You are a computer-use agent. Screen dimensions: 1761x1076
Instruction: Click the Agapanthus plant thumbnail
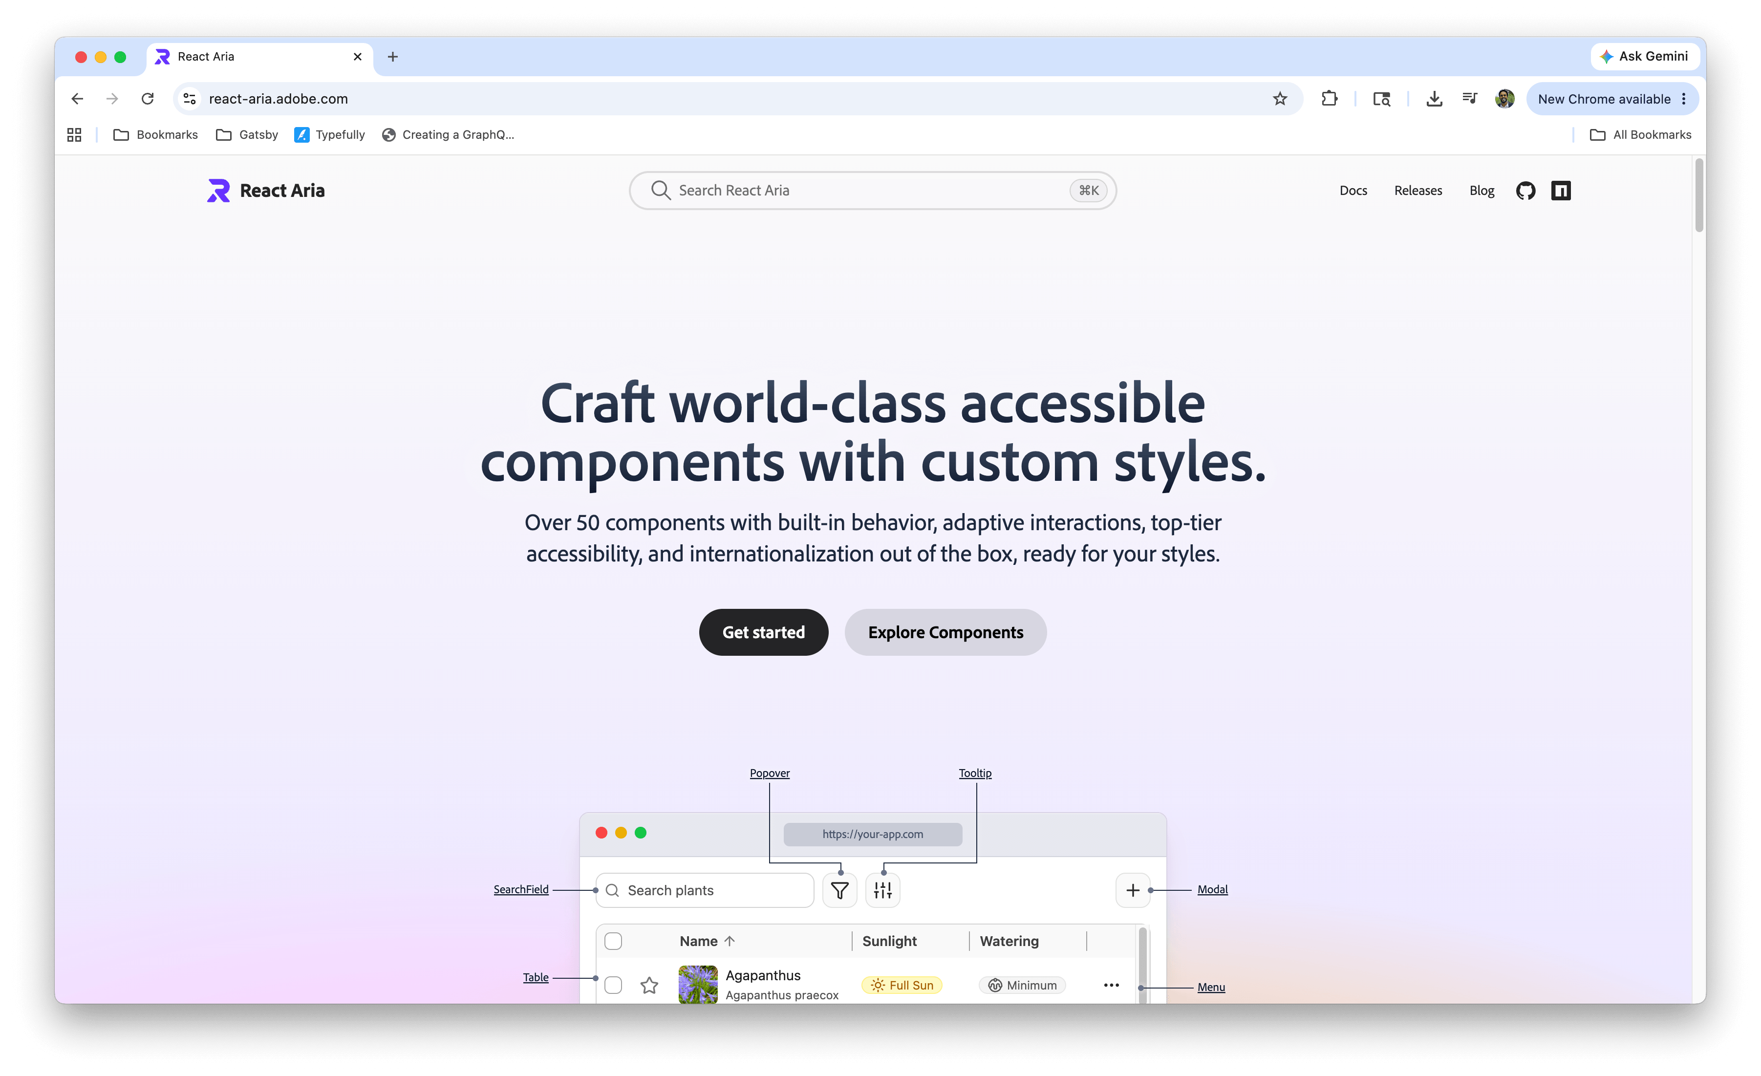coord(698,985)
